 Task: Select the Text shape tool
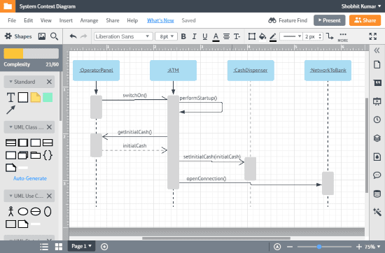point(10,97)
